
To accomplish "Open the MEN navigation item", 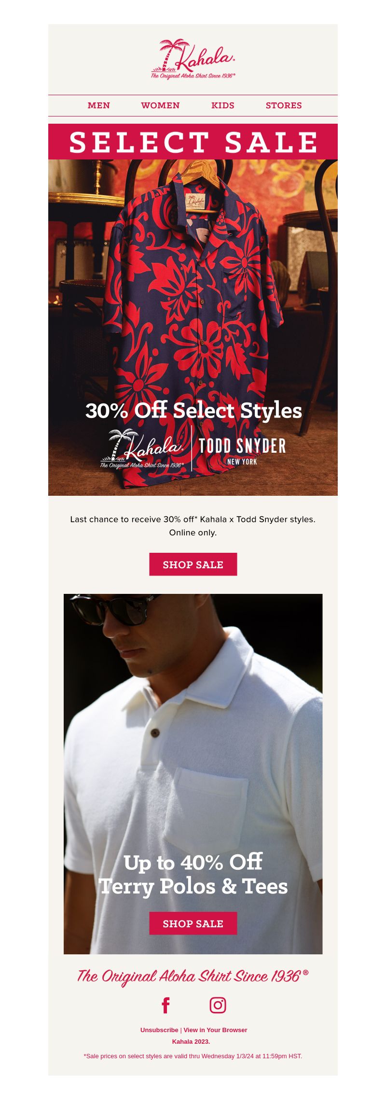I will click(99, 105).
